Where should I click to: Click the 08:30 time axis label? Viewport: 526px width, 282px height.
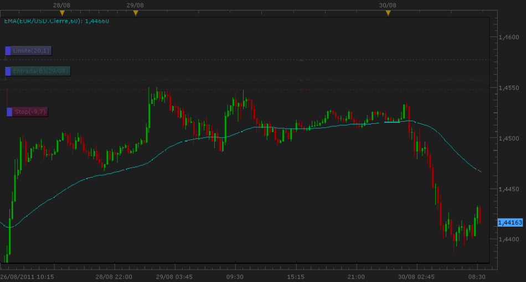(477, 276)
